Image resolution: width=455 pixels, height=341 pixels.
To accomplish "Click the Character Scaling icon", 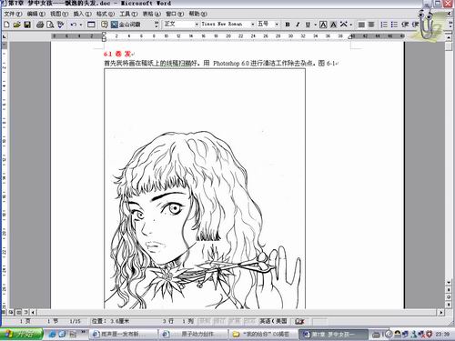I will pos(343,25).
